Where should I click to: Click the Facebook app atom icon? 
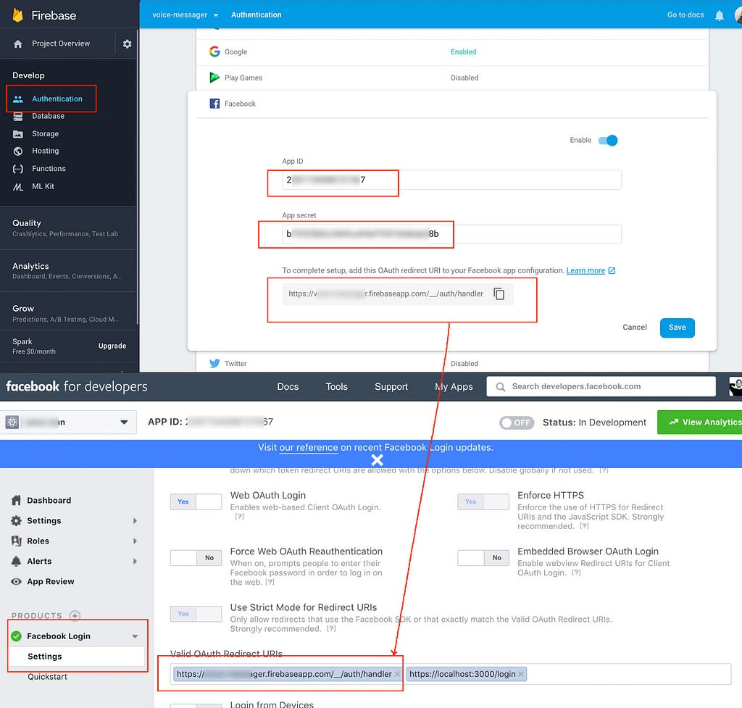(x=12, y=422)
